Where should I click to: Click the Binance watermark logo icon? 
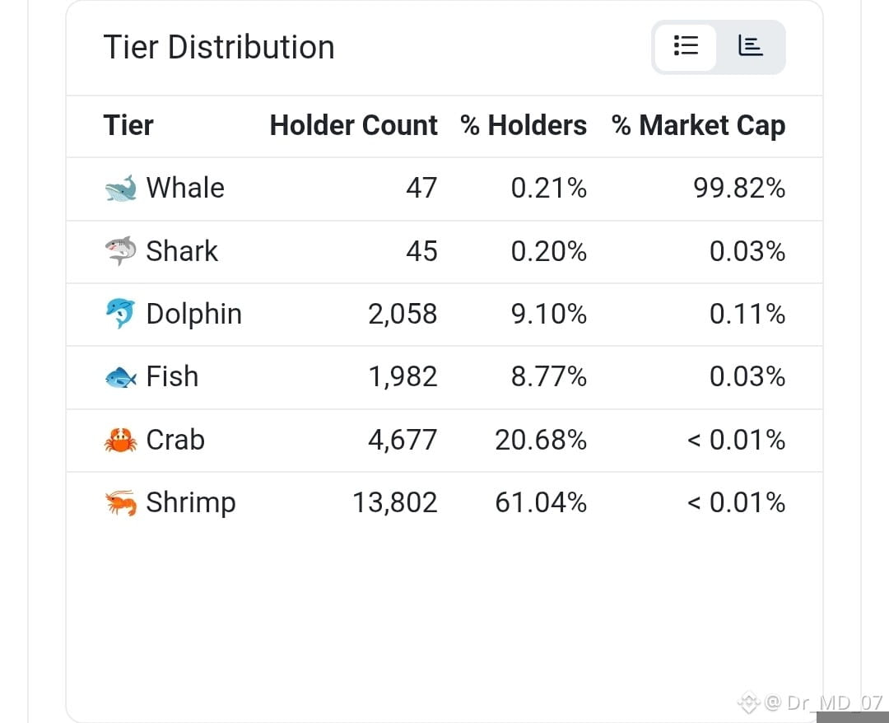point(748,702)
